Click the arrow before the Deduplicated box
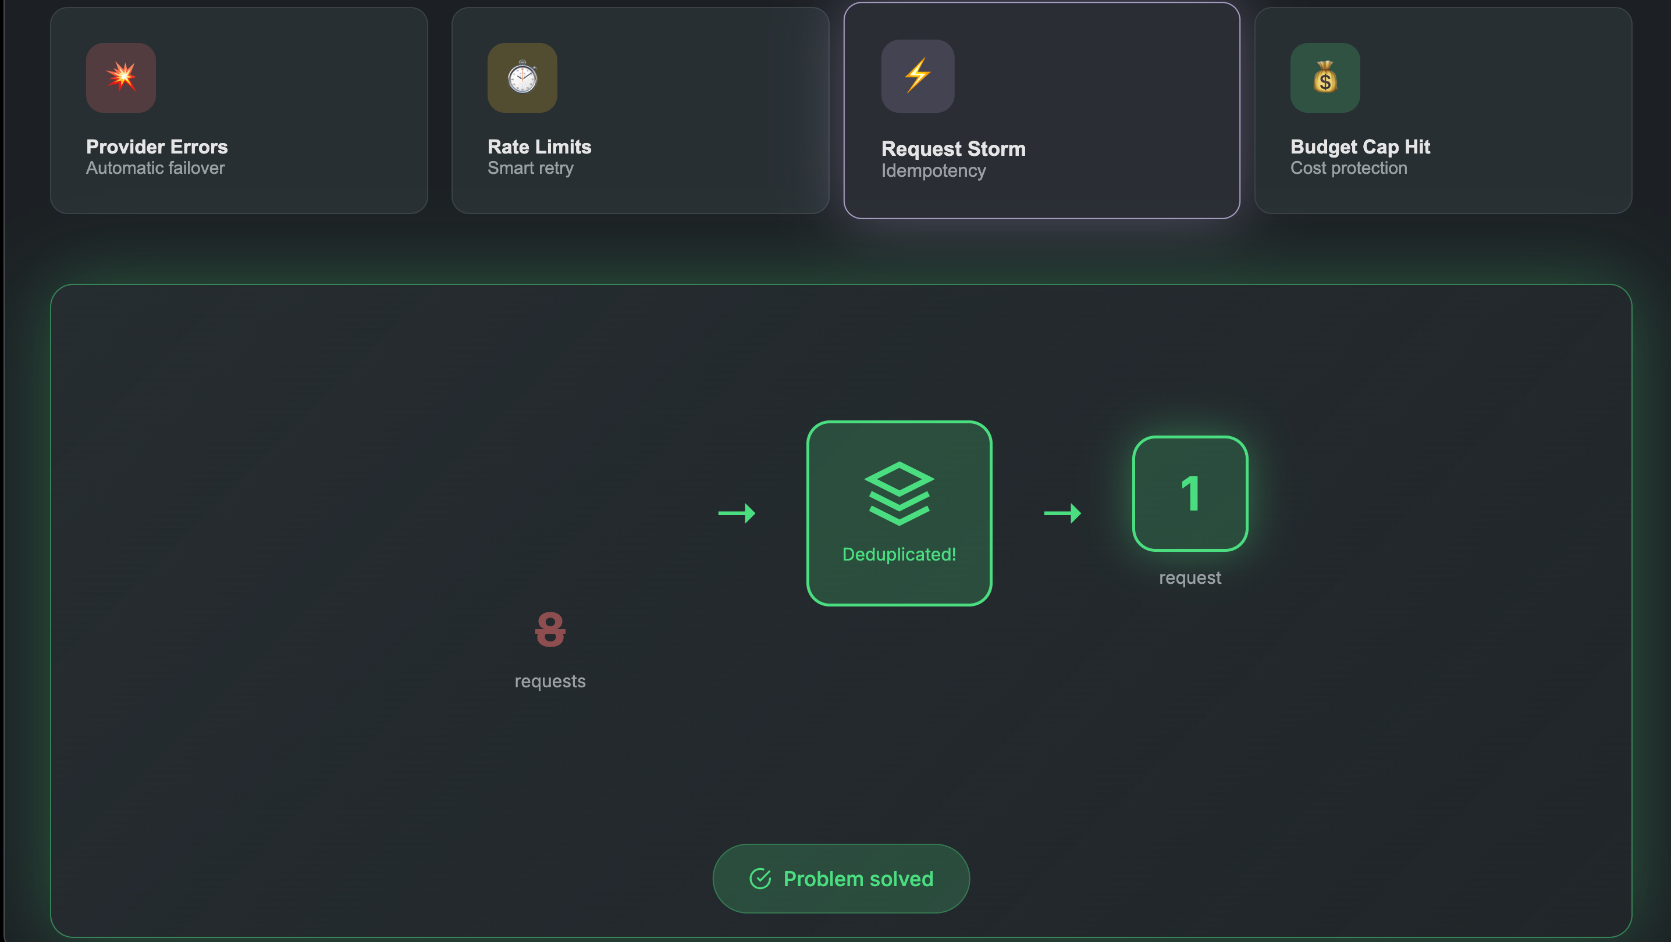The width and height of the screenshot is (1671, 942). pyautogui.click(x=737, y=513)
